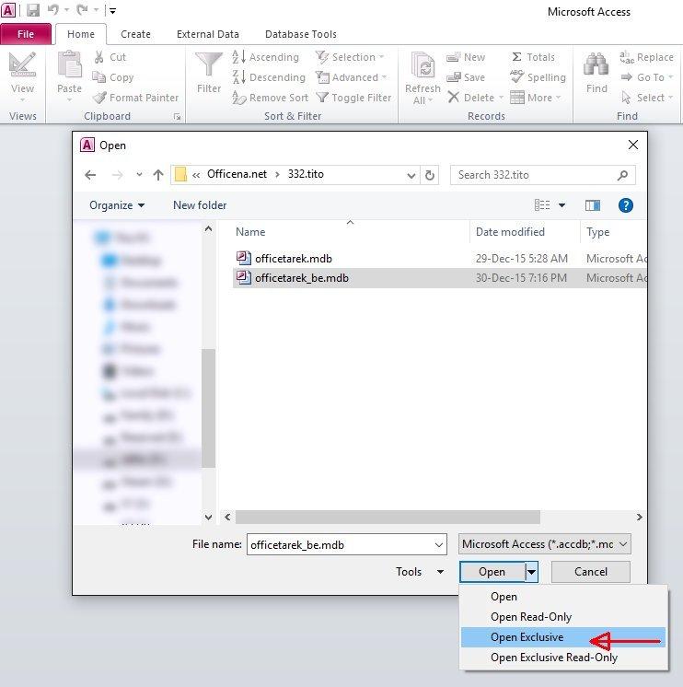The image size is (683, 687).
Task: Go back in the Open dialog
Action: [x=90, y=175]
